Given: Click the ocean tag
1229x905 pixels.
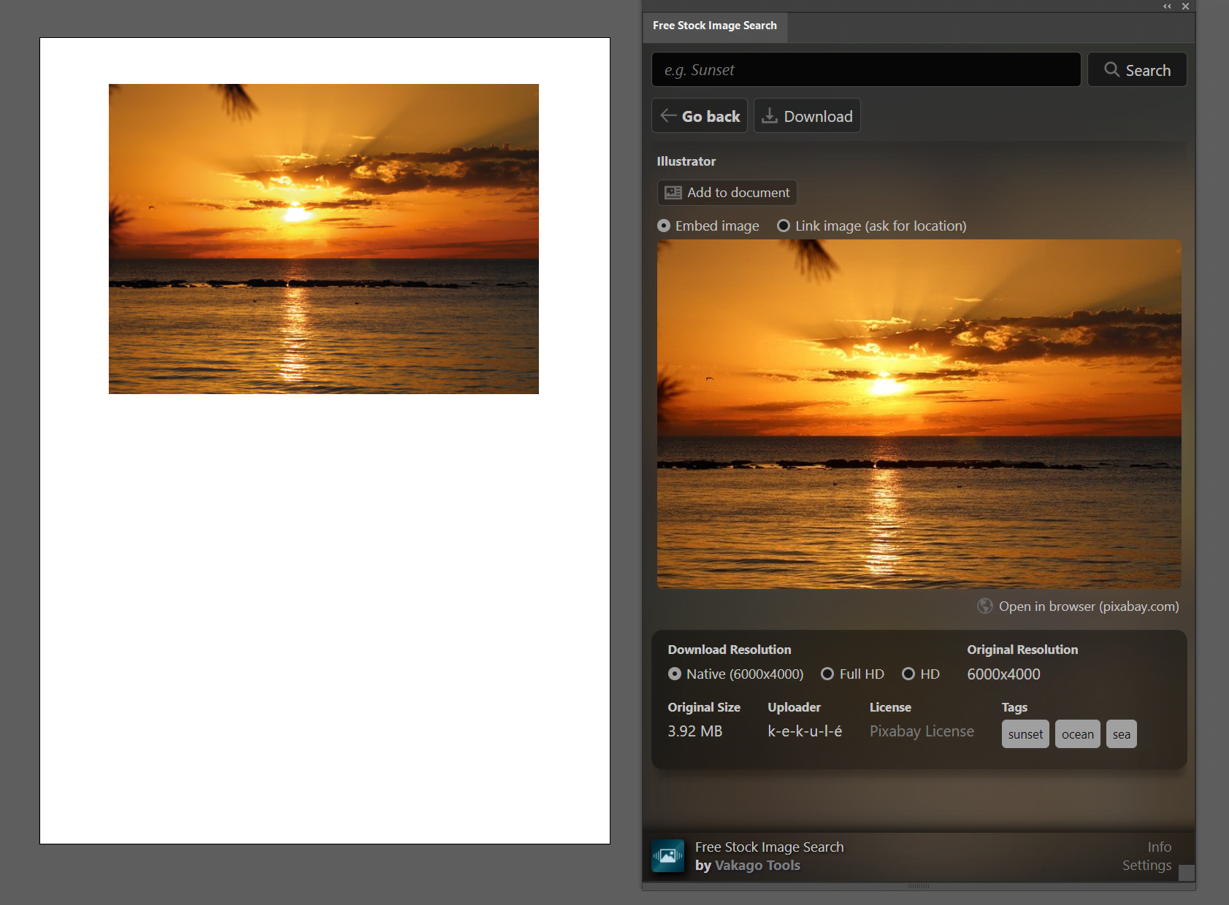Looking at the screenshot, I should (1077, 733).
